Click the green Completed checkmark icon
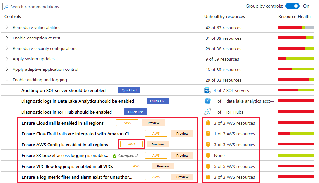 (114, 156)
